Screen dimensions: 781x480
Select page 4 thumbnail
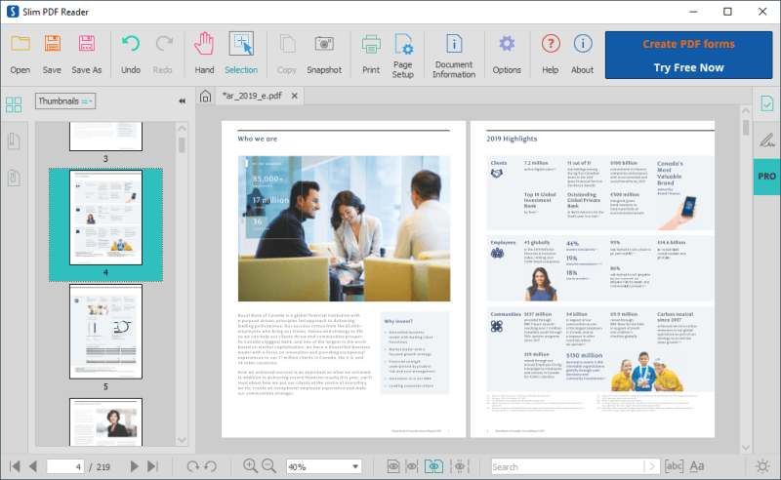click(x=105, y=218)
